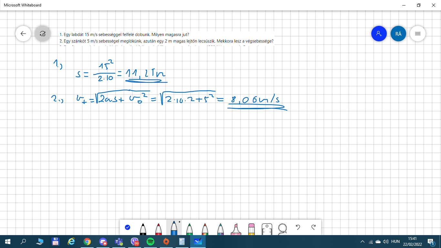The image size is (441, 248).
Task: Toggle the blue pen tool
Action: pyautogui.click(x=174, y=229)
